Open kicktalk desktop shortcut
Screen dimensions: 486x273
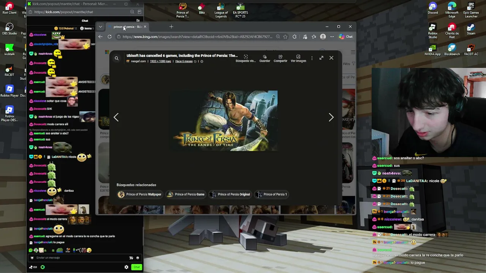(9, 50)
